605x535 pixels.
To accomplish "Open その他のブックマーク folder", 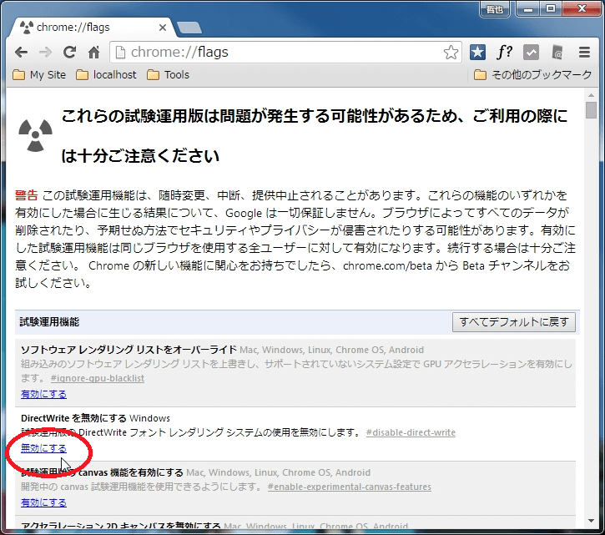I will tap(532, 74).
